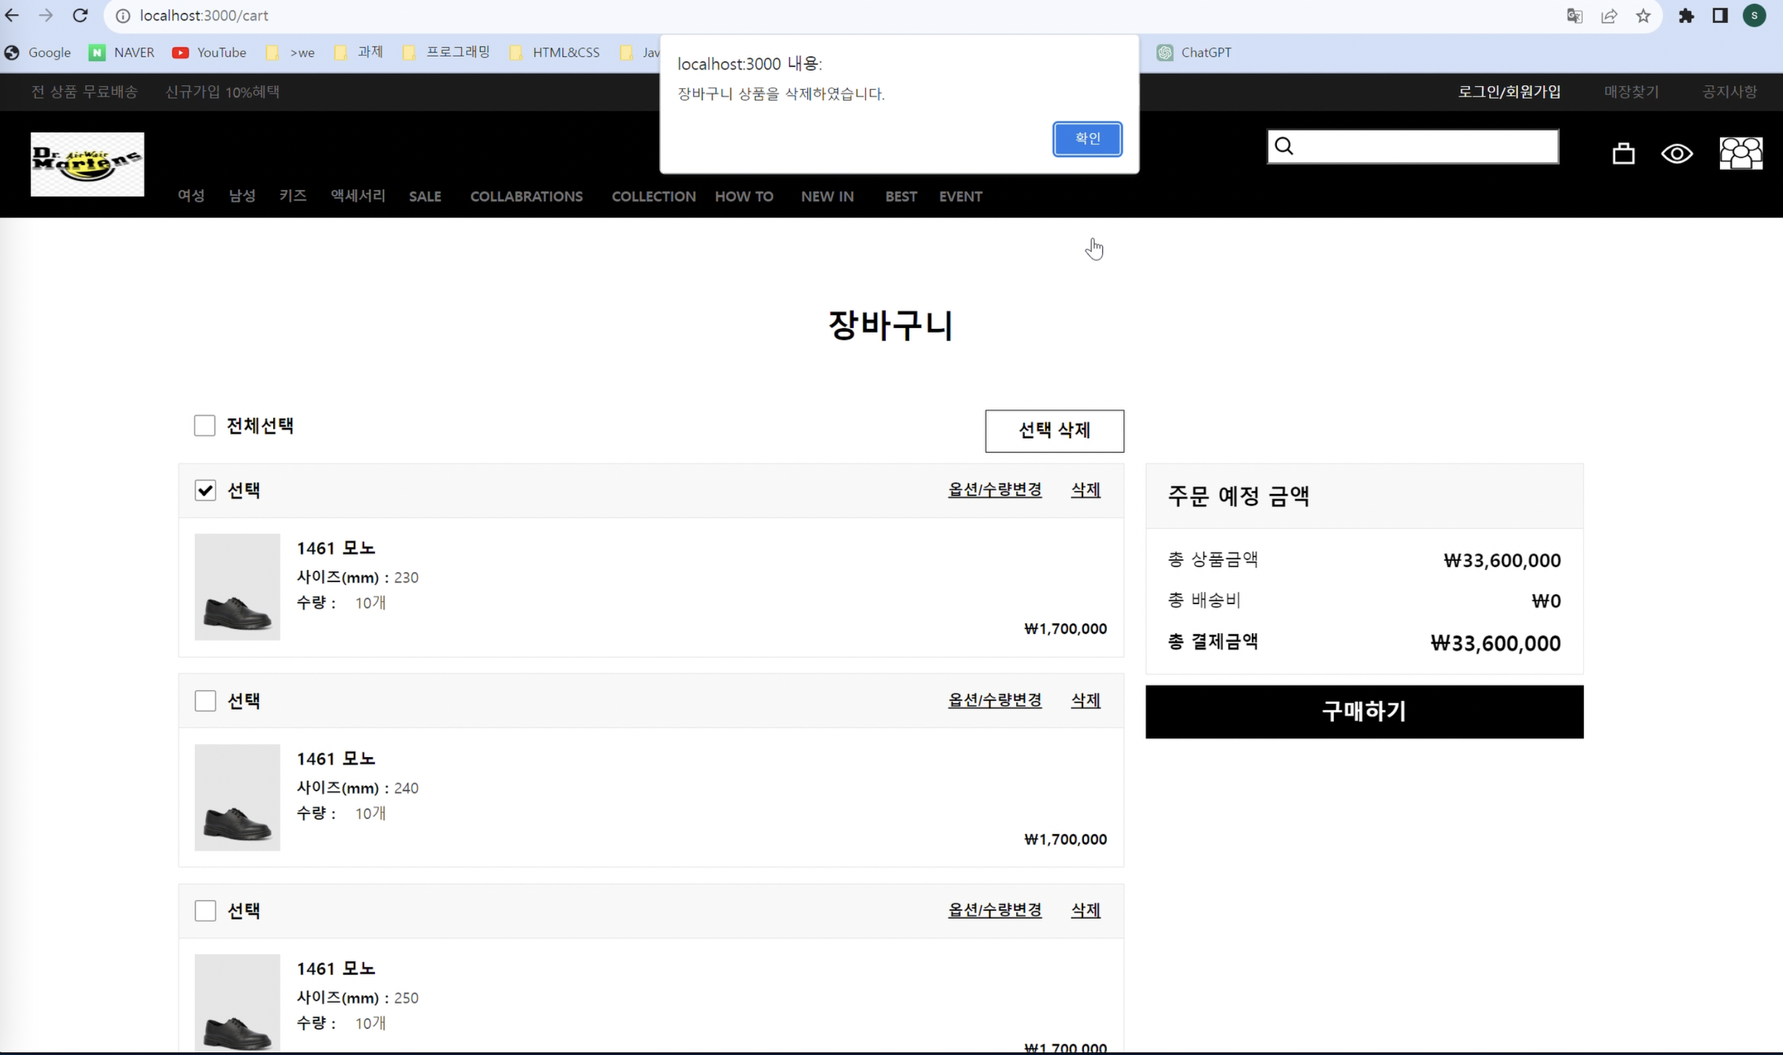Bookmark this page with star icon
Viewport: 1783px width, 1055px height.
pos(1643,16)
